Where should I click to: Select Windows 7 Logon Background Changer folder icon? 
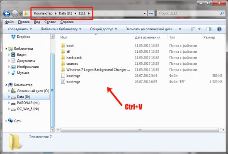click(63, 69)
